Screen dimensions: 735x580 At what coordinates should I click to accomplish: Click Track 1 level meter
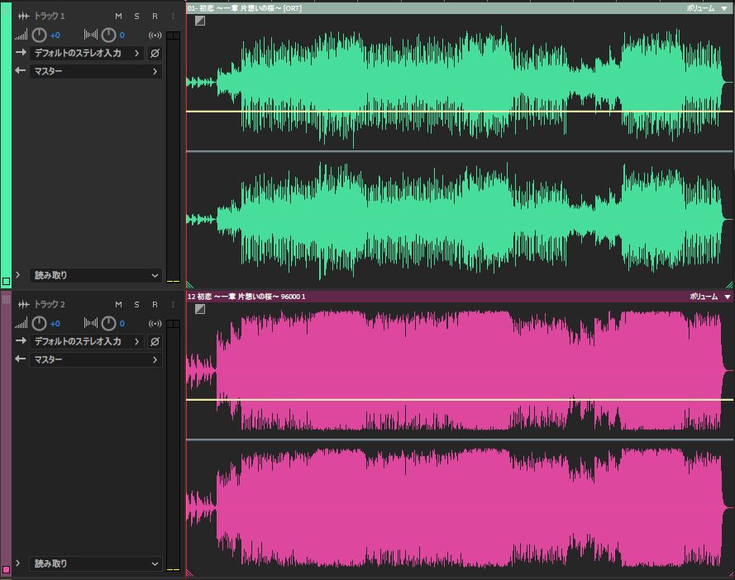[173, 158]
